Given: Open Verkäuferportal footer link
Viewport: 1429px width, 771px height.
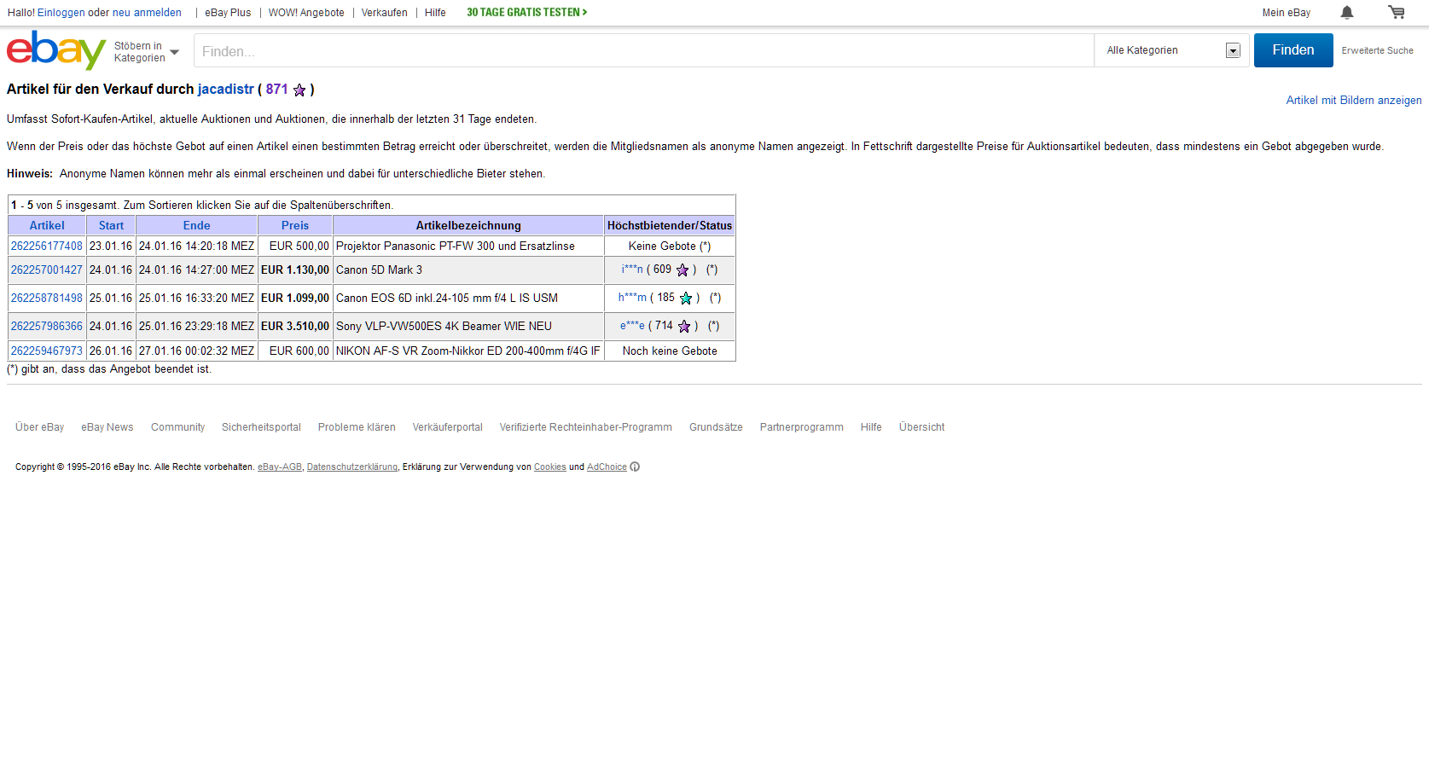Looking at the screenshot, I should pyautogui.click(x=447, y=427).
